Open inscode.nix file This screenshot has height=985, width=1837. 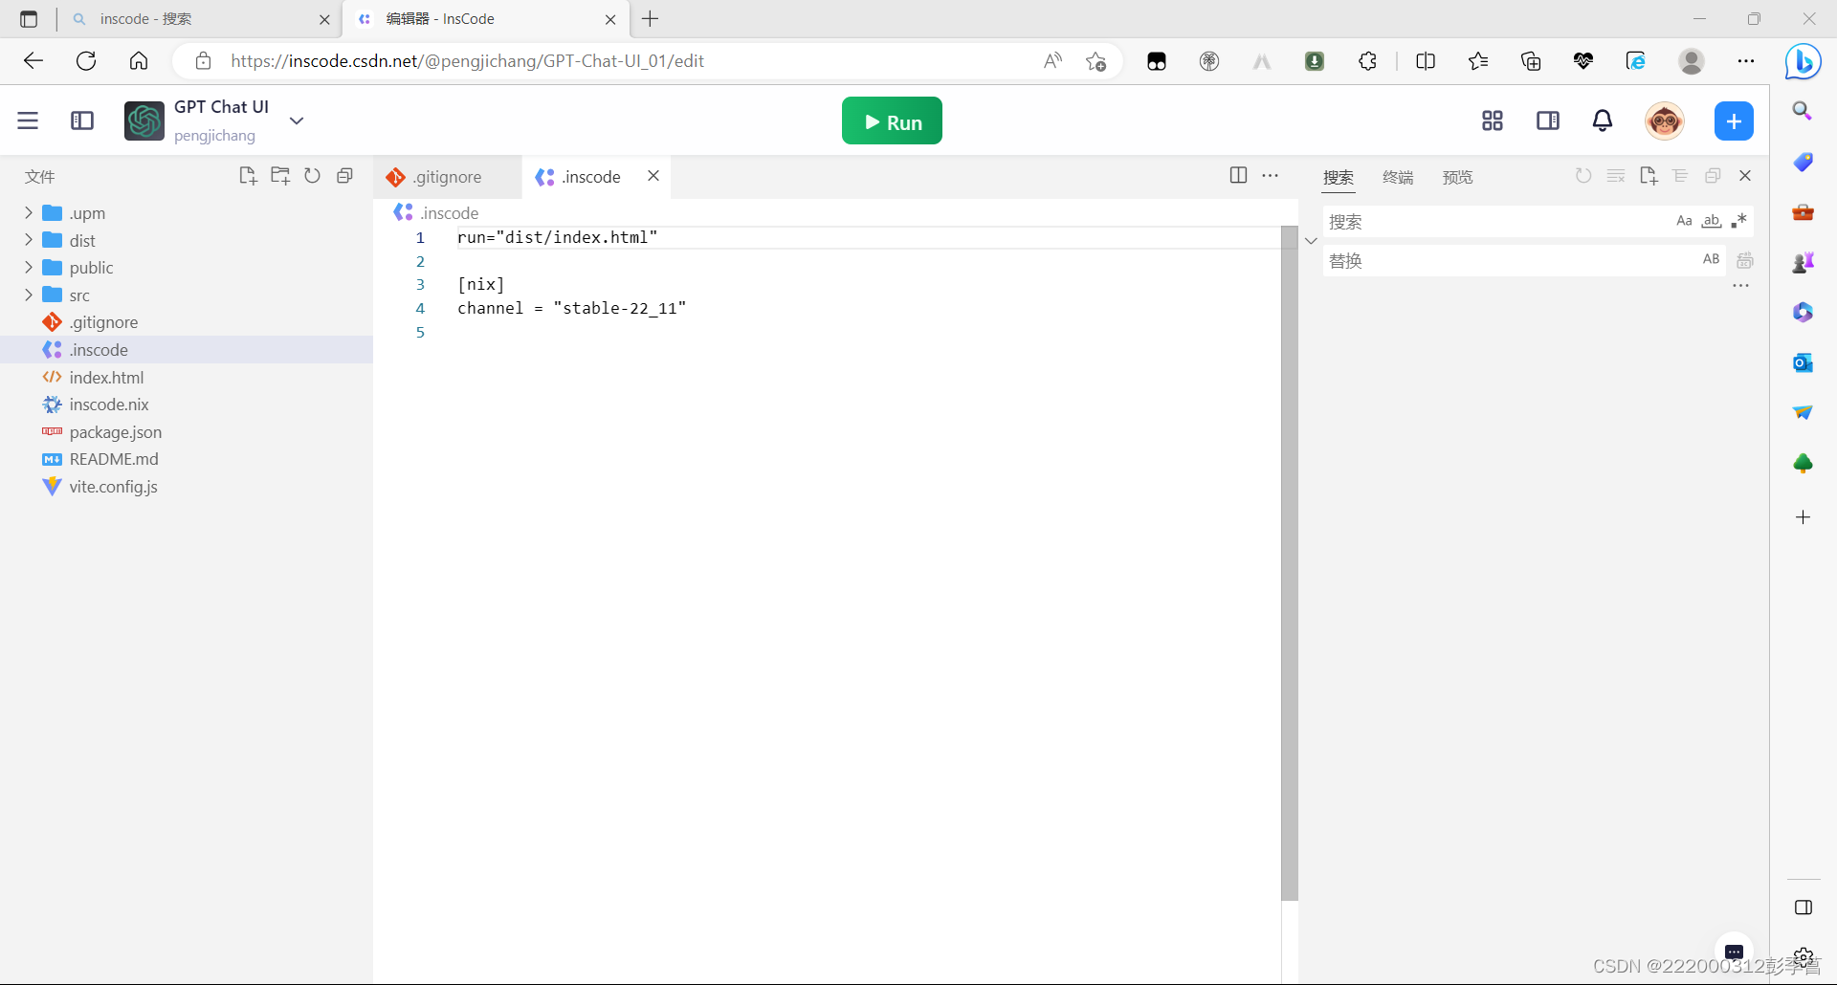tap(187, 405)
